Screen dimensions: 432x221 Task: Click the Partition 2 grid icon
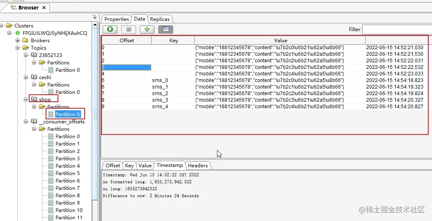(51, 151)
